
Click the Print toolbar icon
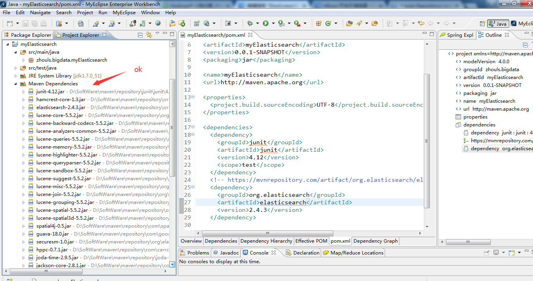pyautogui.click(x=43, y=23)
